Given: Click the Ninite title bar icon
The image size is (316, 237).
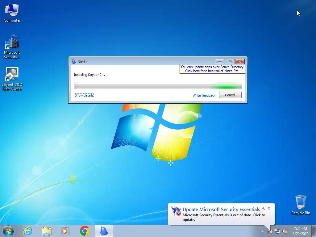Looking at the screenshot, I should 73,61.
